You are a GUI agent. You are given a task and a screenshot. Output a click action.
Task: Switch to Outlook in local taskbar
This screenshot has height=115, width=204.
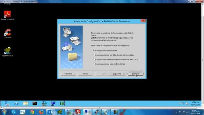(50, 112)
